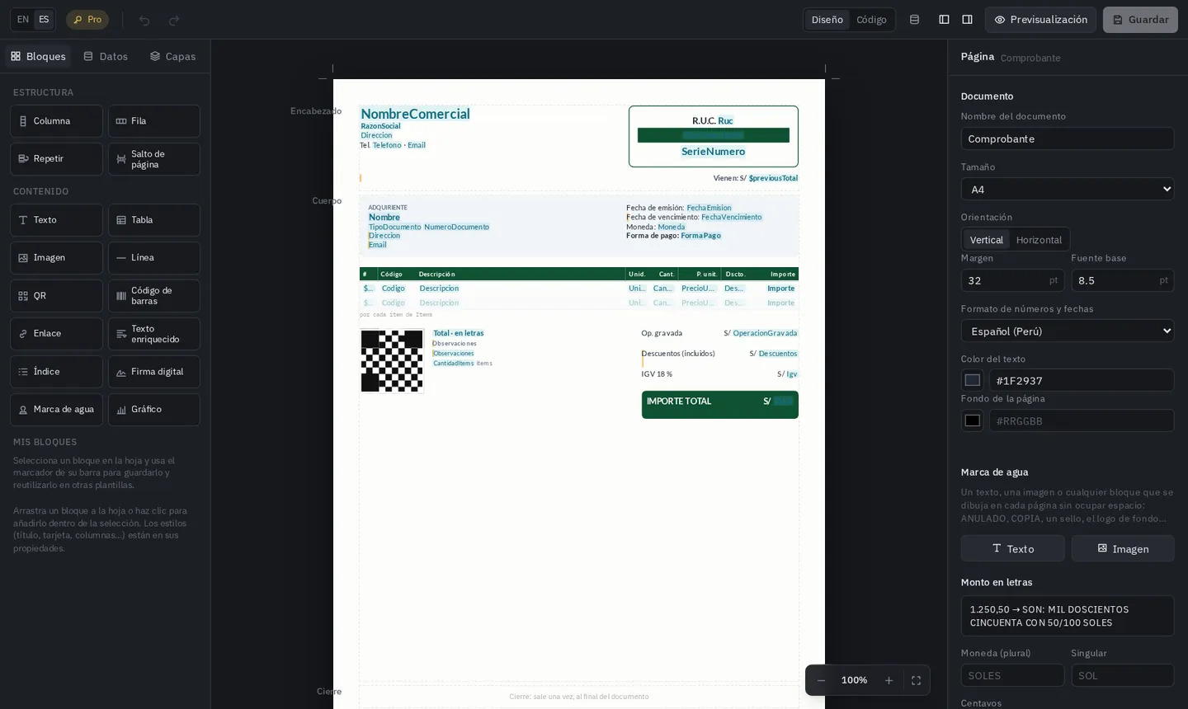
Task: Switch language to EN
Action: point(23,20)
